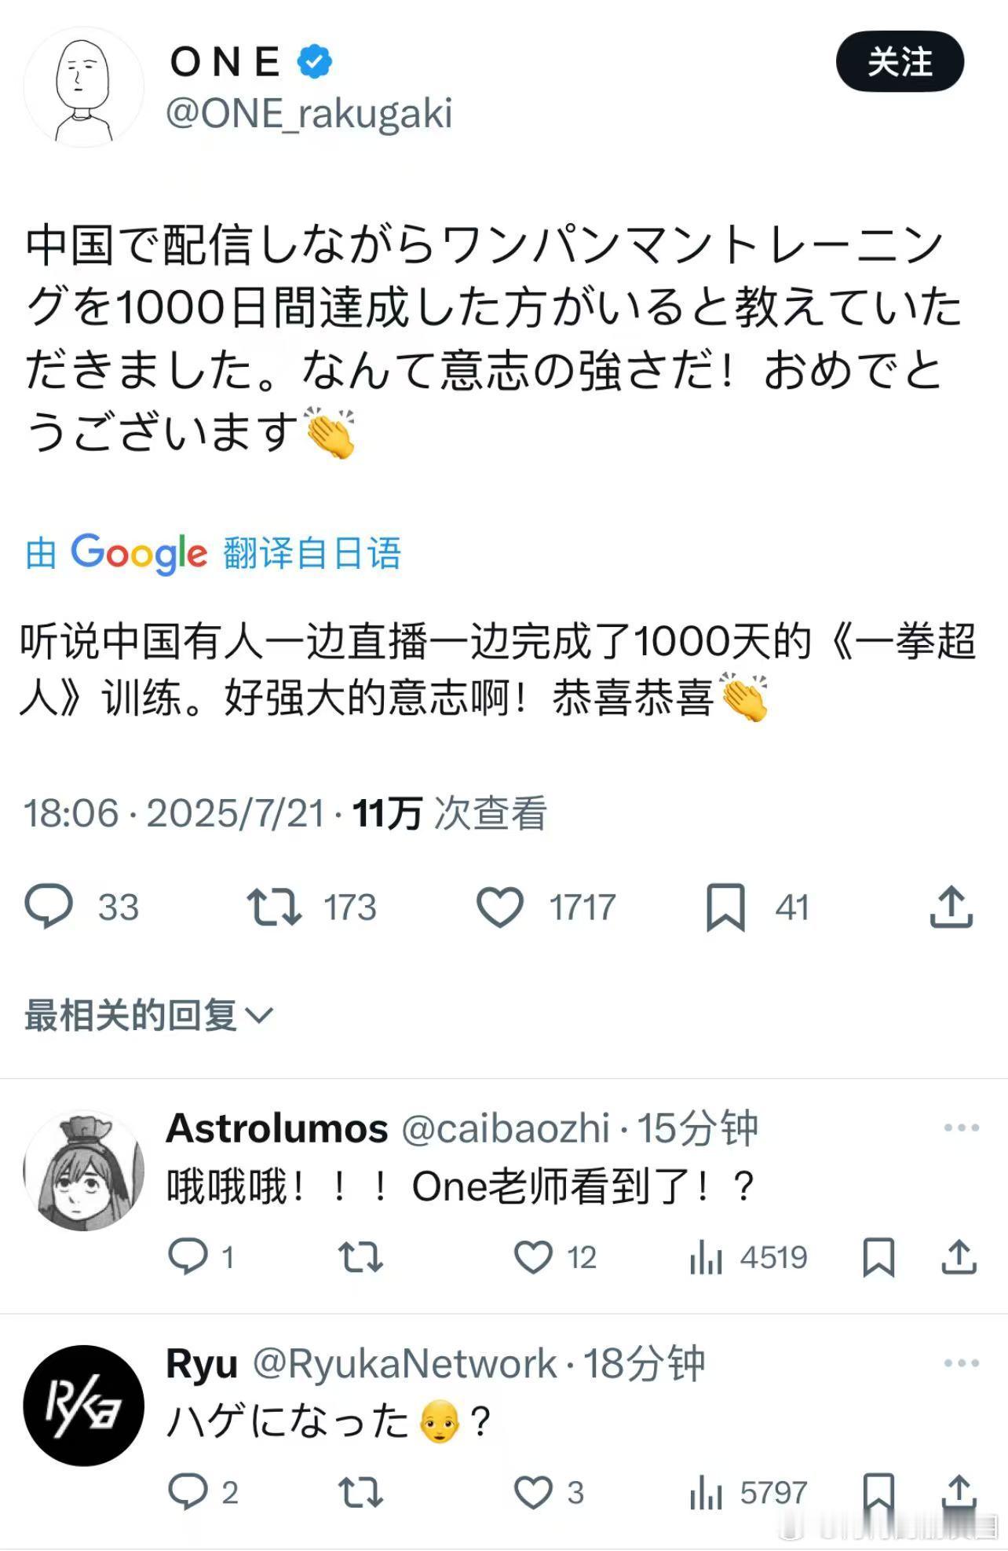1008x1551 pixels.
Task: Bookmark ONE's main tweet
Action: pyautogui.click(x=725, y=907)
